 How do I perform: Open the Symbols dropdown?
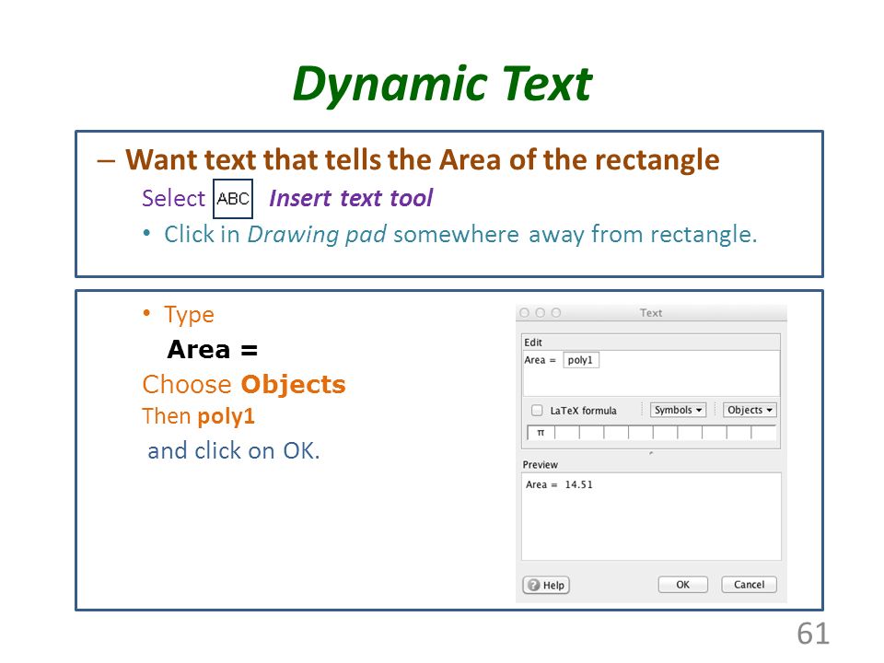coord(679,410)
